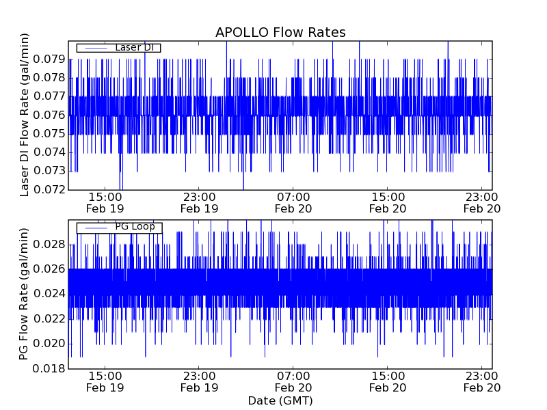The width and height of the screenshot is (547, 410).
Task: Pick the 0.072 y-axis tick label
Action: click(x=51, y=189)
